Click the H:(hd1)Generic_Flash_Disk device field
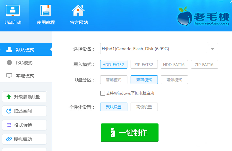This screenshot has width=232, height=151. [x=153, y=49]
